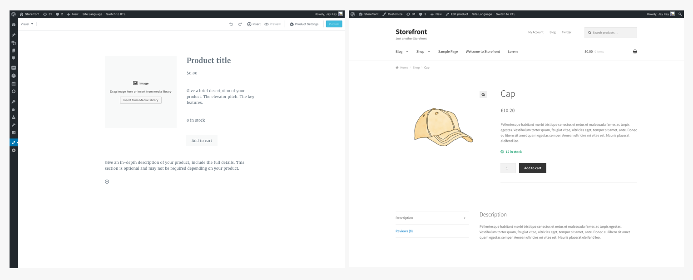Click the black Add to cart button for Cap
This screenshot has height=280, width=693.
click(x=532, y=168)
